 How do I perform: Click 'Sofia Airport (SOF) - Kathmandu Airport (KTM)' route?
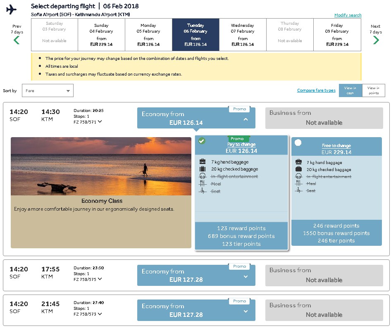[x=80, y=14]
